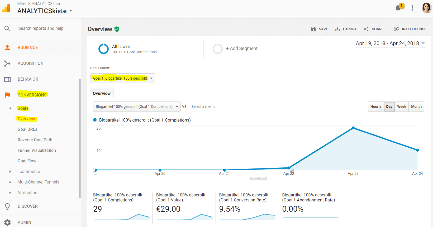Open the date range picker

coord(390,44)
